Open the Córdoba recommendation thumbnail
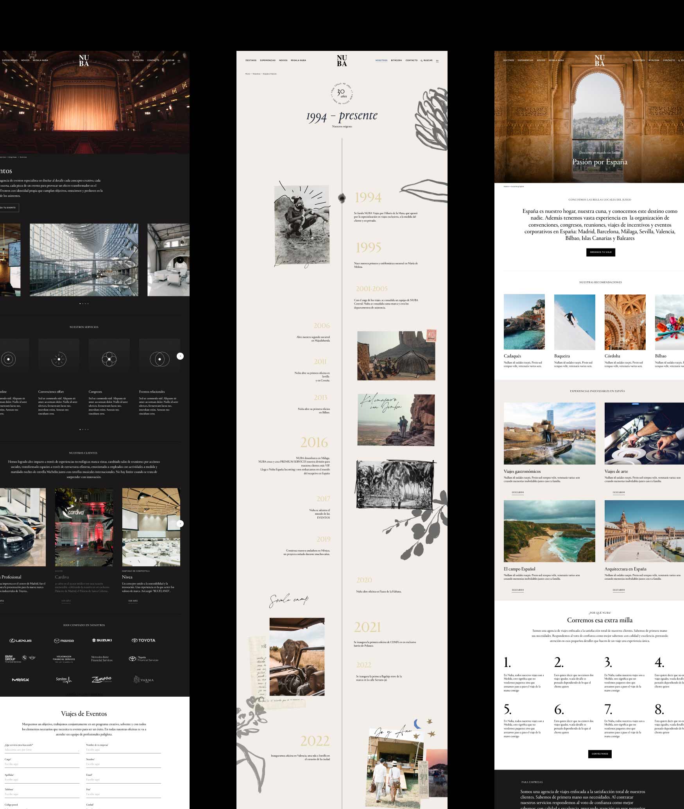Viewport: 684px width, 809px height. tap(625, 322)
